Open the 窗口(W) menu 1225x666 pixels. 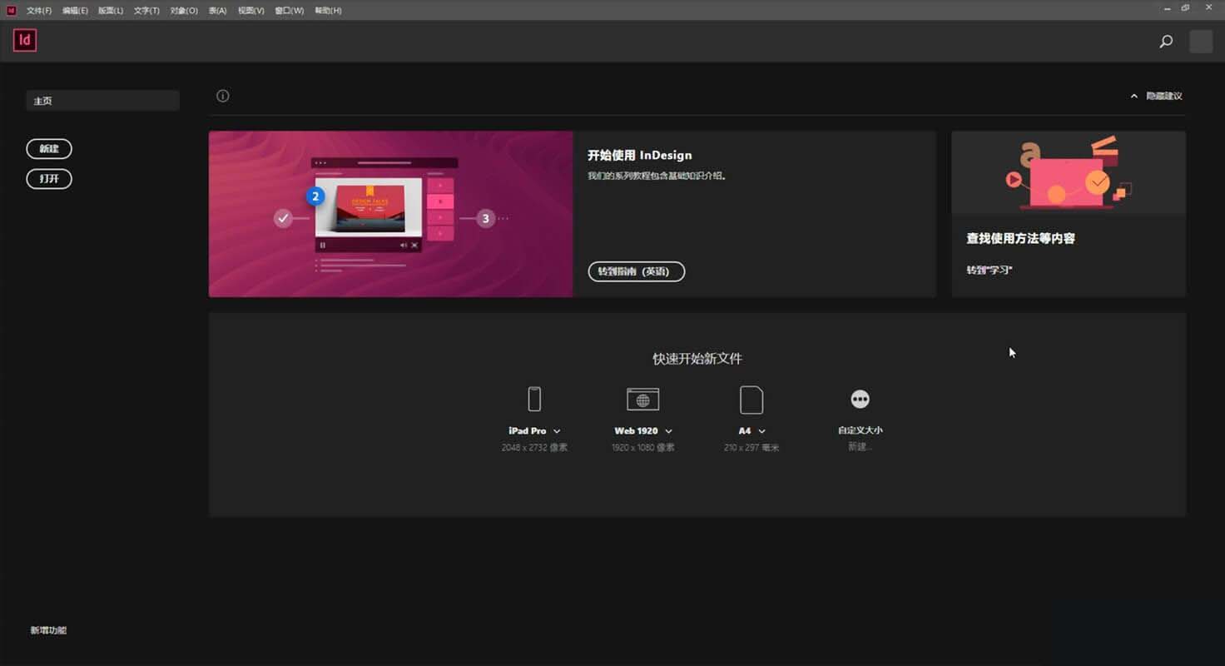(290, 11)
